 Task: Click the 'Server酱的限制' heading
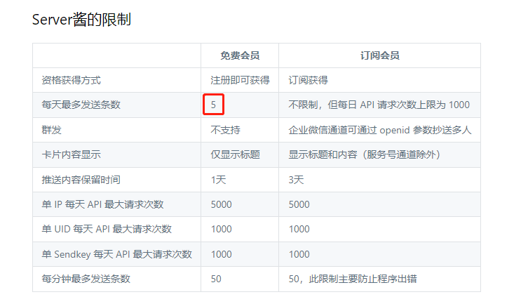click(81, 19)
